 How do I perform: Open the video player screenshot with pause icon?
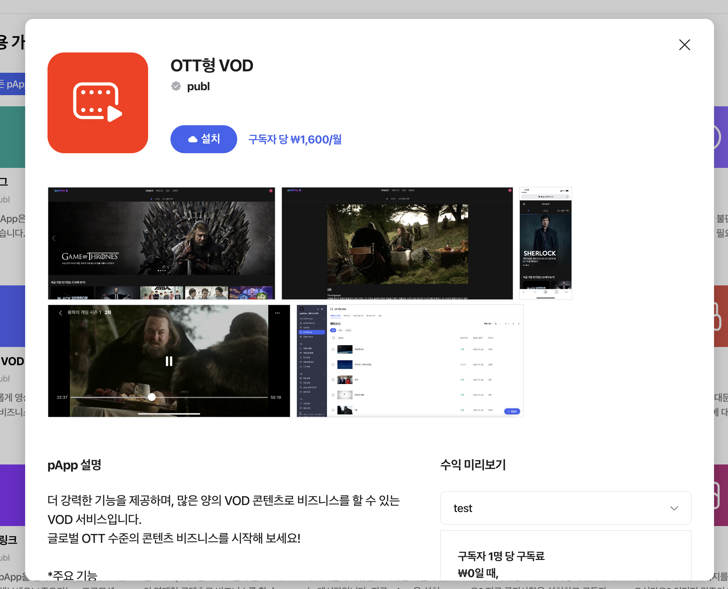coord(169,361)
